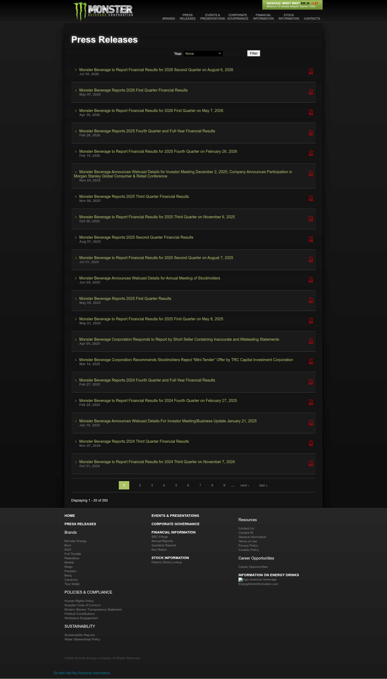Open Financial Information top menu
Screen dimensions: 387x679
(263, 17)
